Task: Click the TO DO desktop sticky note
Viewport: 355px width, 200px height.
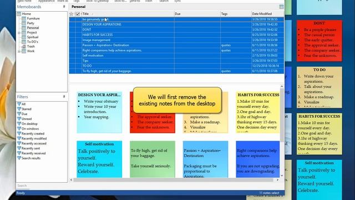Action: pos(319,87)
